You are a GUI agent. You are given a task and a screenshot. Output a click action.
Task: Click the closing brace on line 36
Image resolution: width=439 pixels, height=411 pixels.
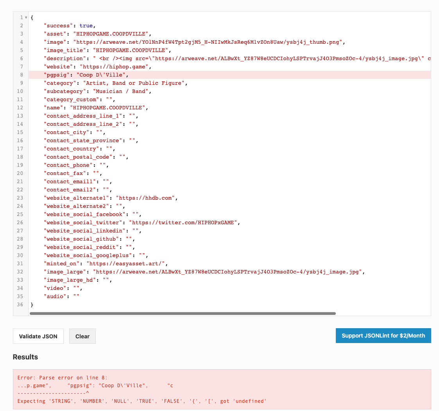click(x=32, y=304)
